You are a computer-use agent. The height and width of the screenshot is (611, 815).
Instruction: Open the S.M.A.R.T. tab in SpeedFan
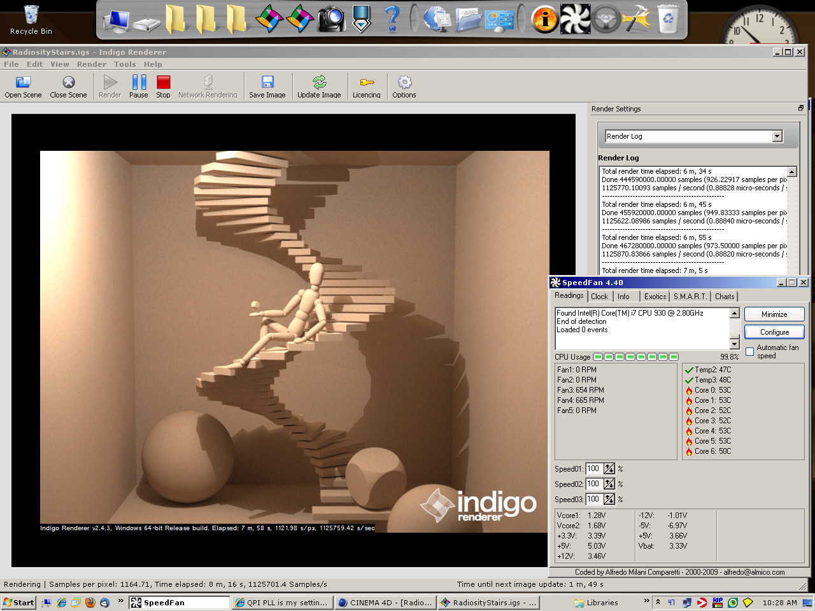pyautogui.click(x=690, y=297)
